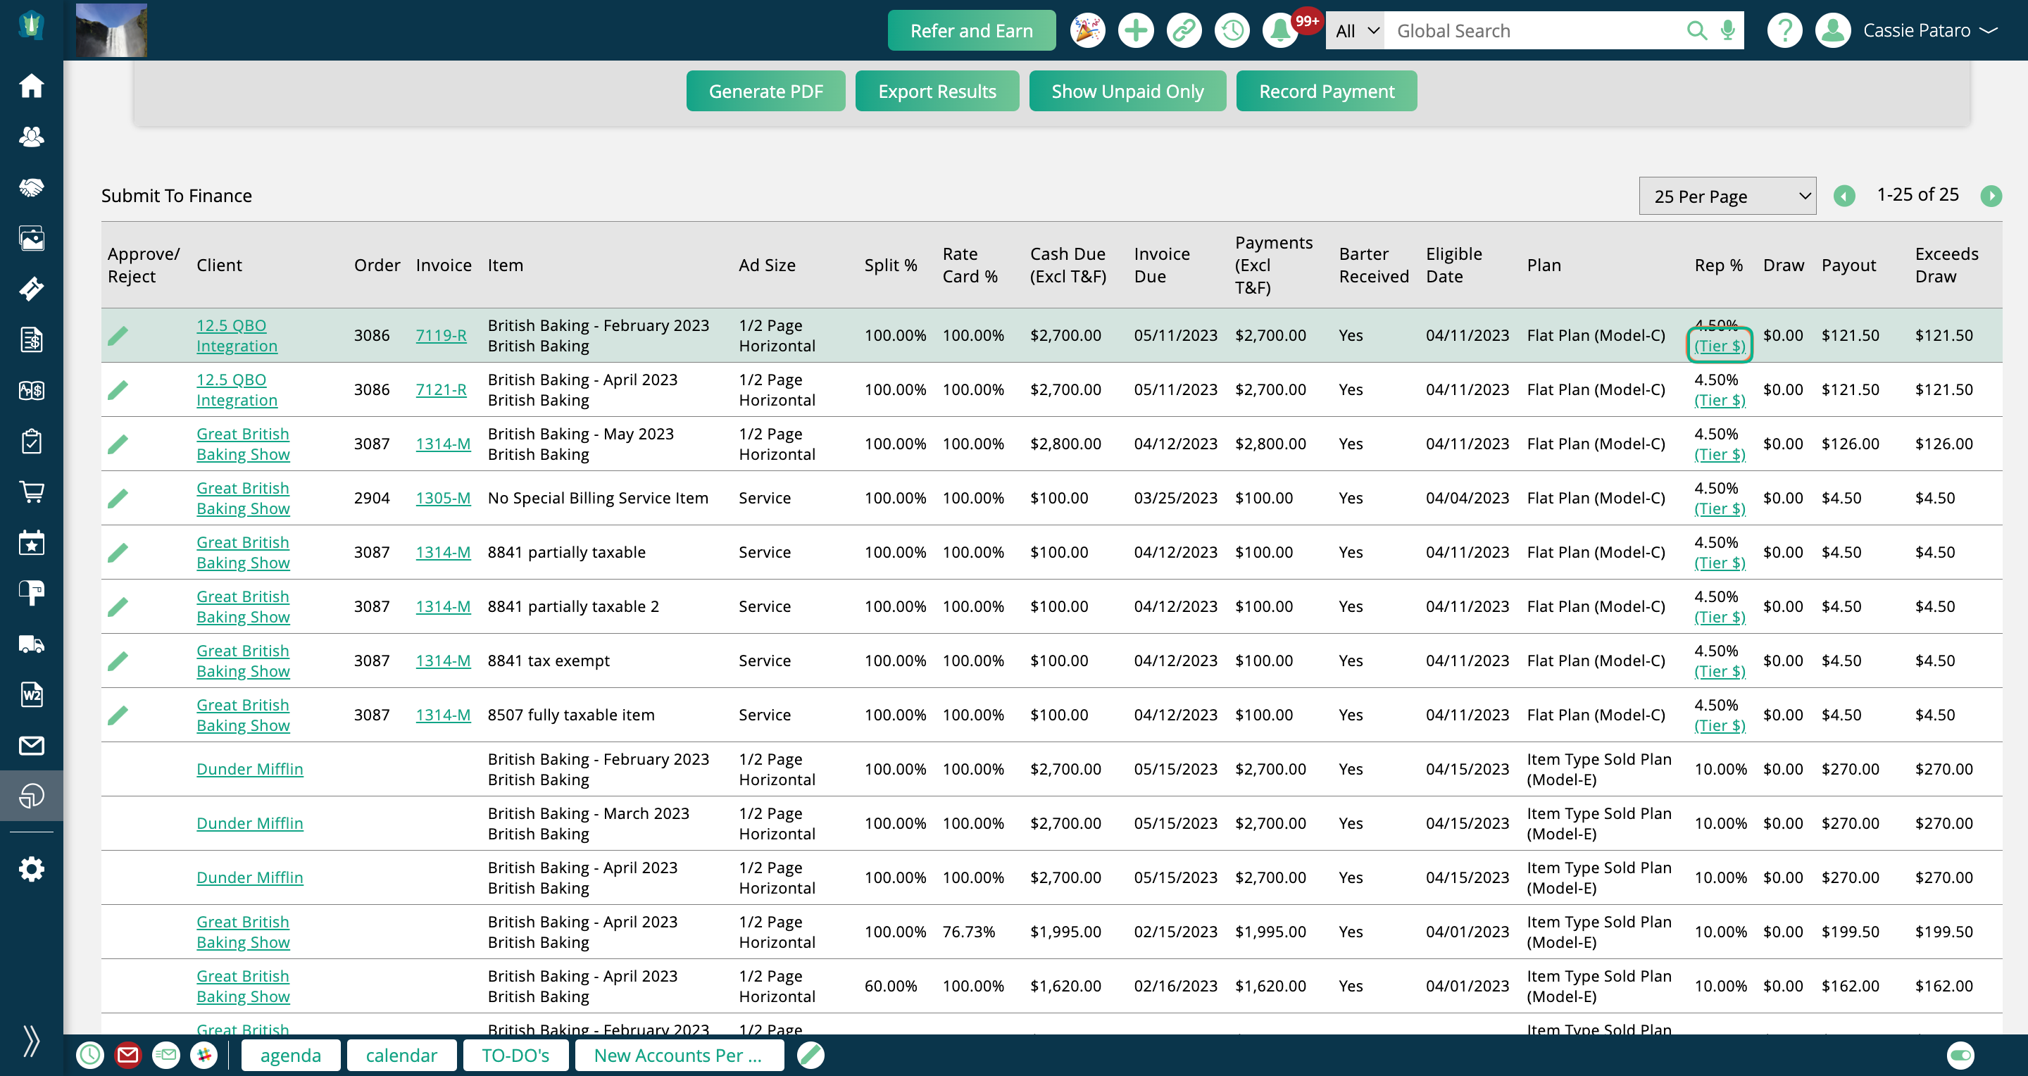Viewport: 2028px width, 1076px height.
Task: Open the help question mark icon
Action: pyautogui.click(x=1784, y=31)
